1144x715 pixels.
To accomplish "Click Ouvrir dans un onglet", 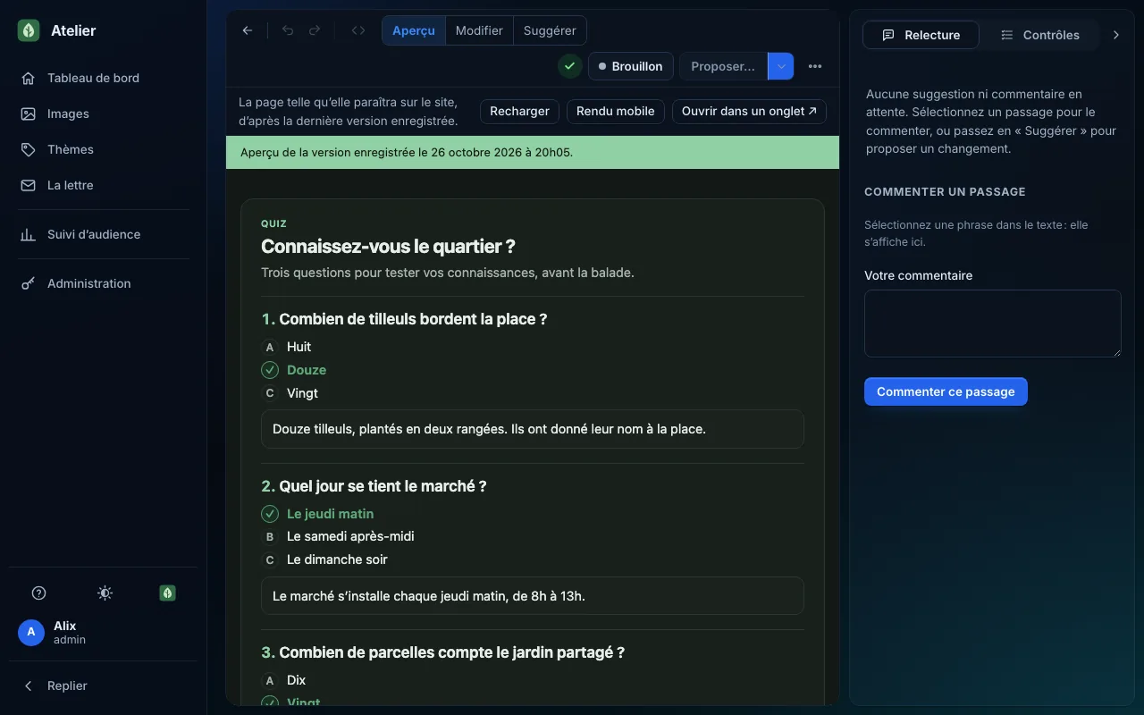I will pyautogui.click(x=749, y=112).
